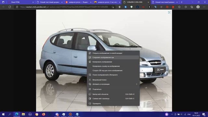Screen dimensions: 208x117
Task: Click share icon beside 'Поделиться'
Action: (x=90, y=89)
